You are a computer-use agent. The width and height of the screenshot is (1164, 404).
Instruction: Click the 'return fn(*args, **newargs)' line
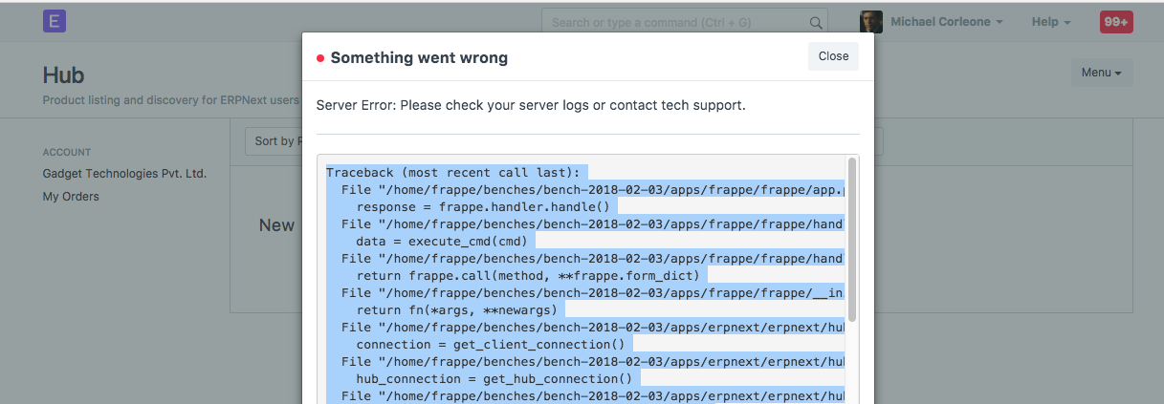point(456,309)
